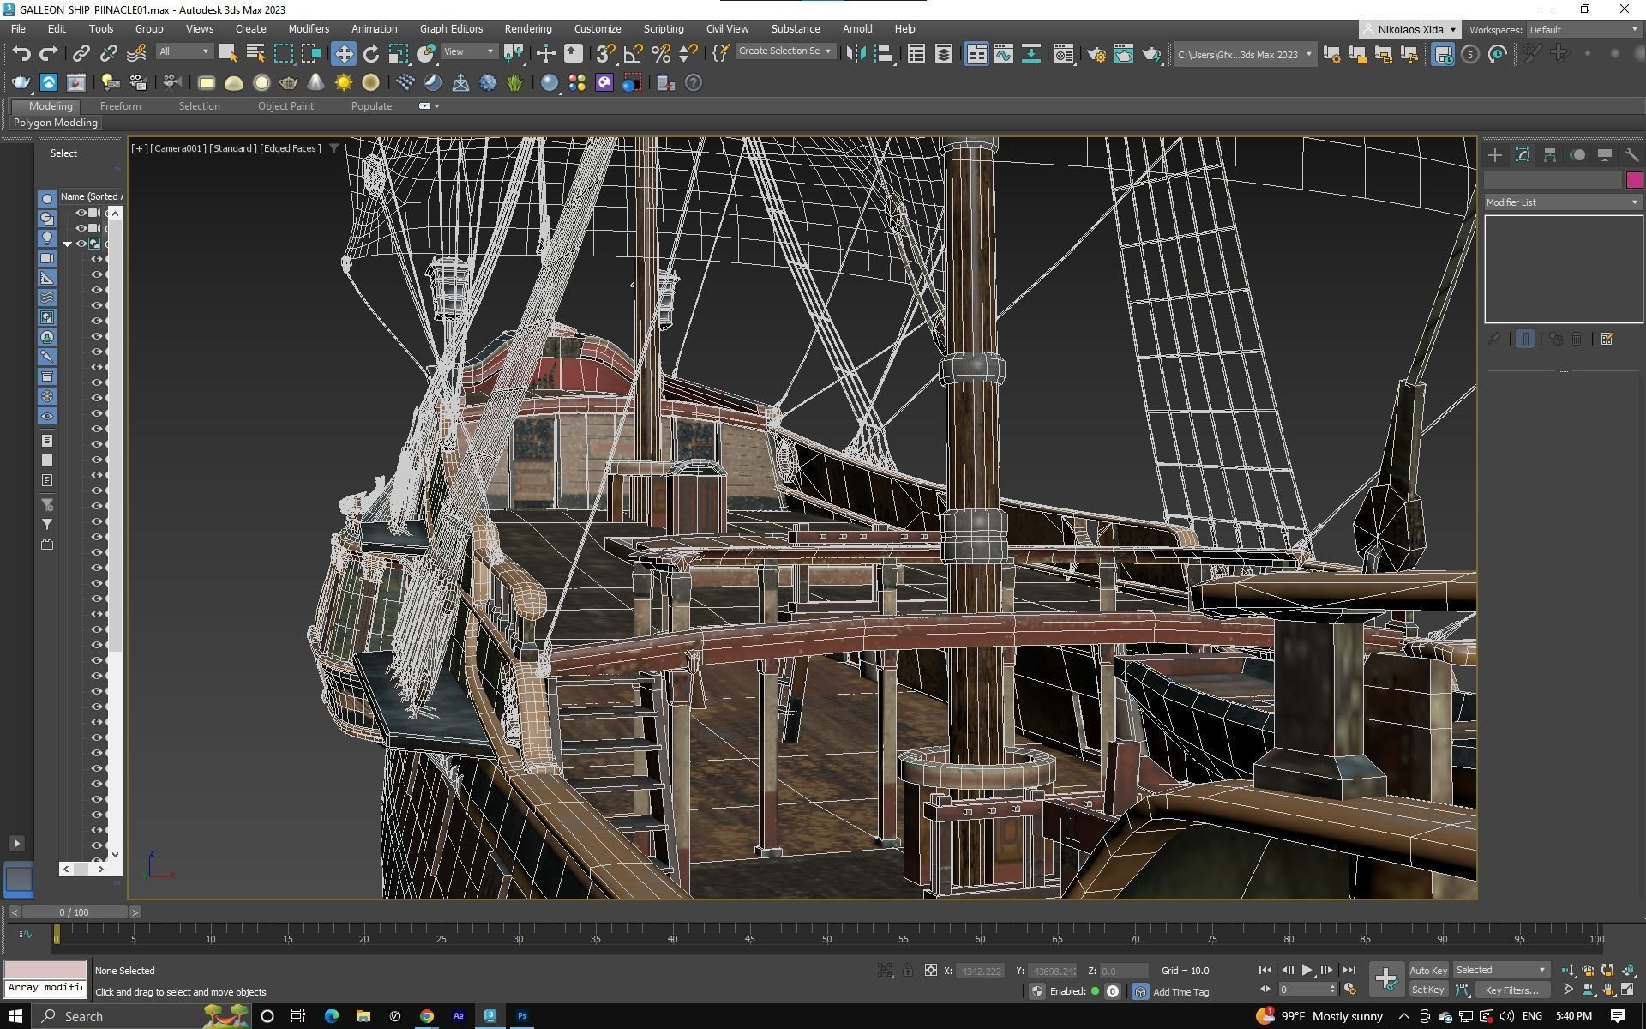
Task: Click the magenta object color swatch
Action: [x=1634, y=180]
